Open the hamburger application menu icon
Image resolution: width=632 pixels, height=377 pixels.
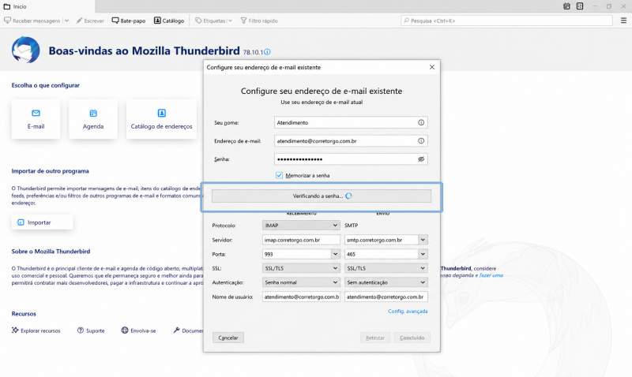(x=623, y=21)
